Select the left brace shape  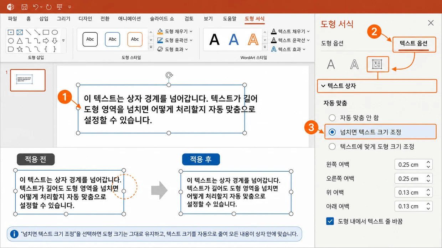coord(46,49)
